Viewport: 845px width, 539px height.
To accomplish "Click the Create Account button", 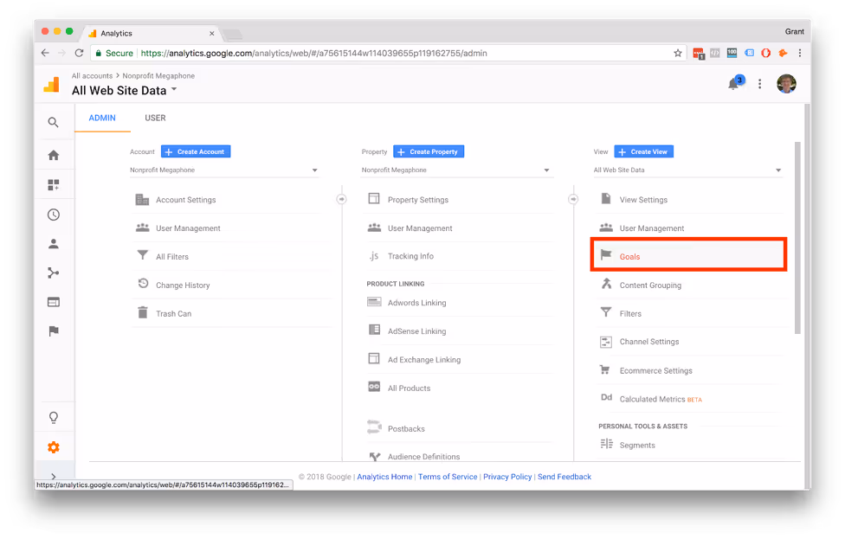I will pyautogui.click(x=196, y=152).
